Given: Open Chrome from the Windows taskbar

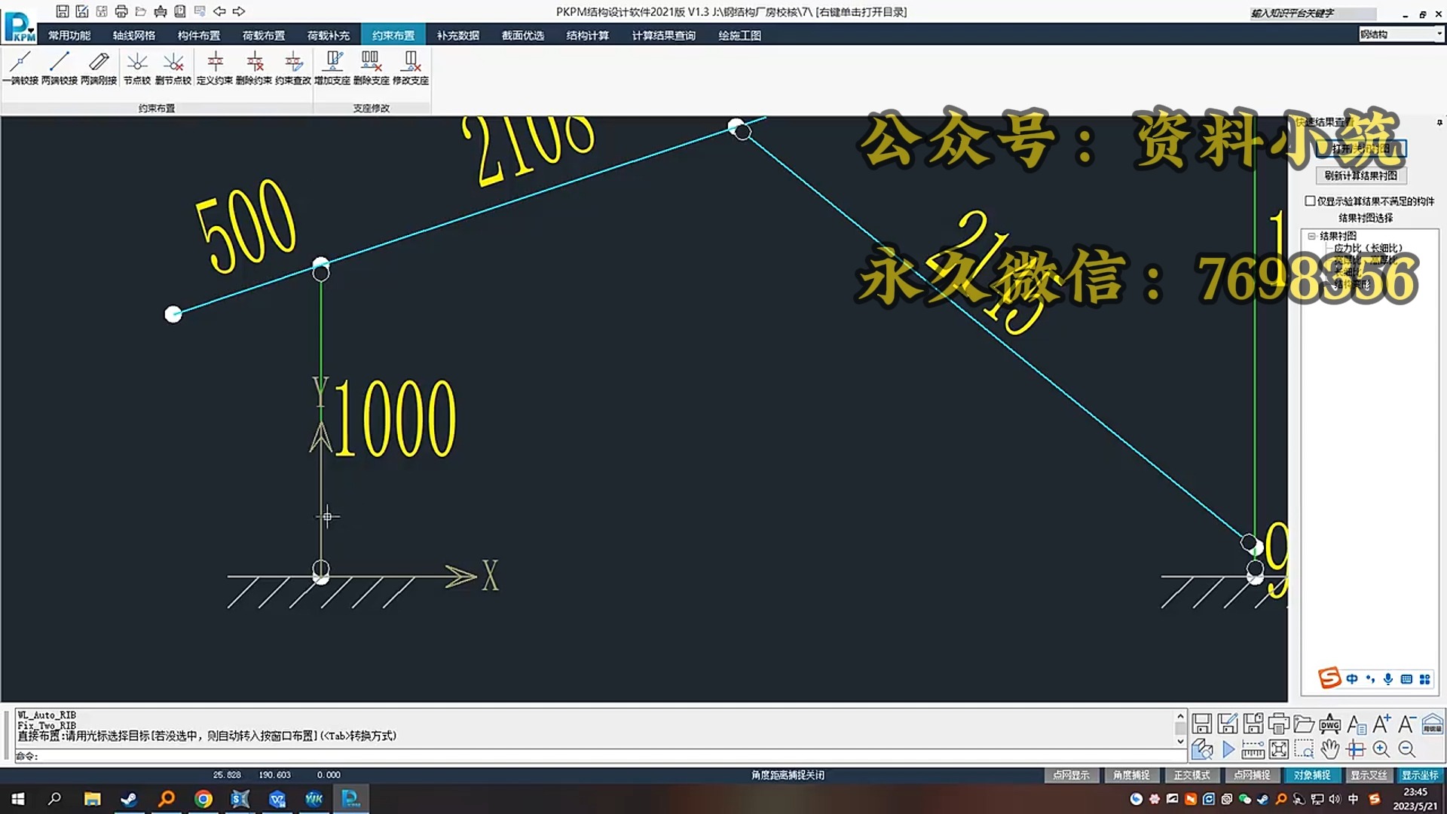Looking at the screenshot, I should [203, 799].
